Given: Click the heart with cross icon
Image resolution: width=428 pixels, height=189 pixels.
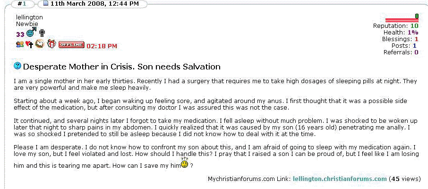Looking at the screenshot, I should tap(29, 44).
